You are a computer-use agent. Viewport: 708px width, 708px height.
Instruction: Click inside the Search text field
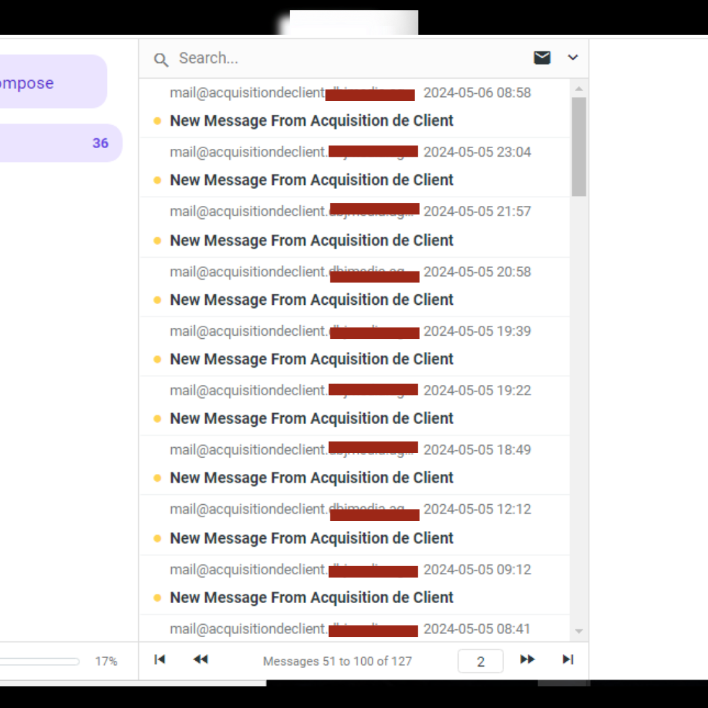pos(347,58)
